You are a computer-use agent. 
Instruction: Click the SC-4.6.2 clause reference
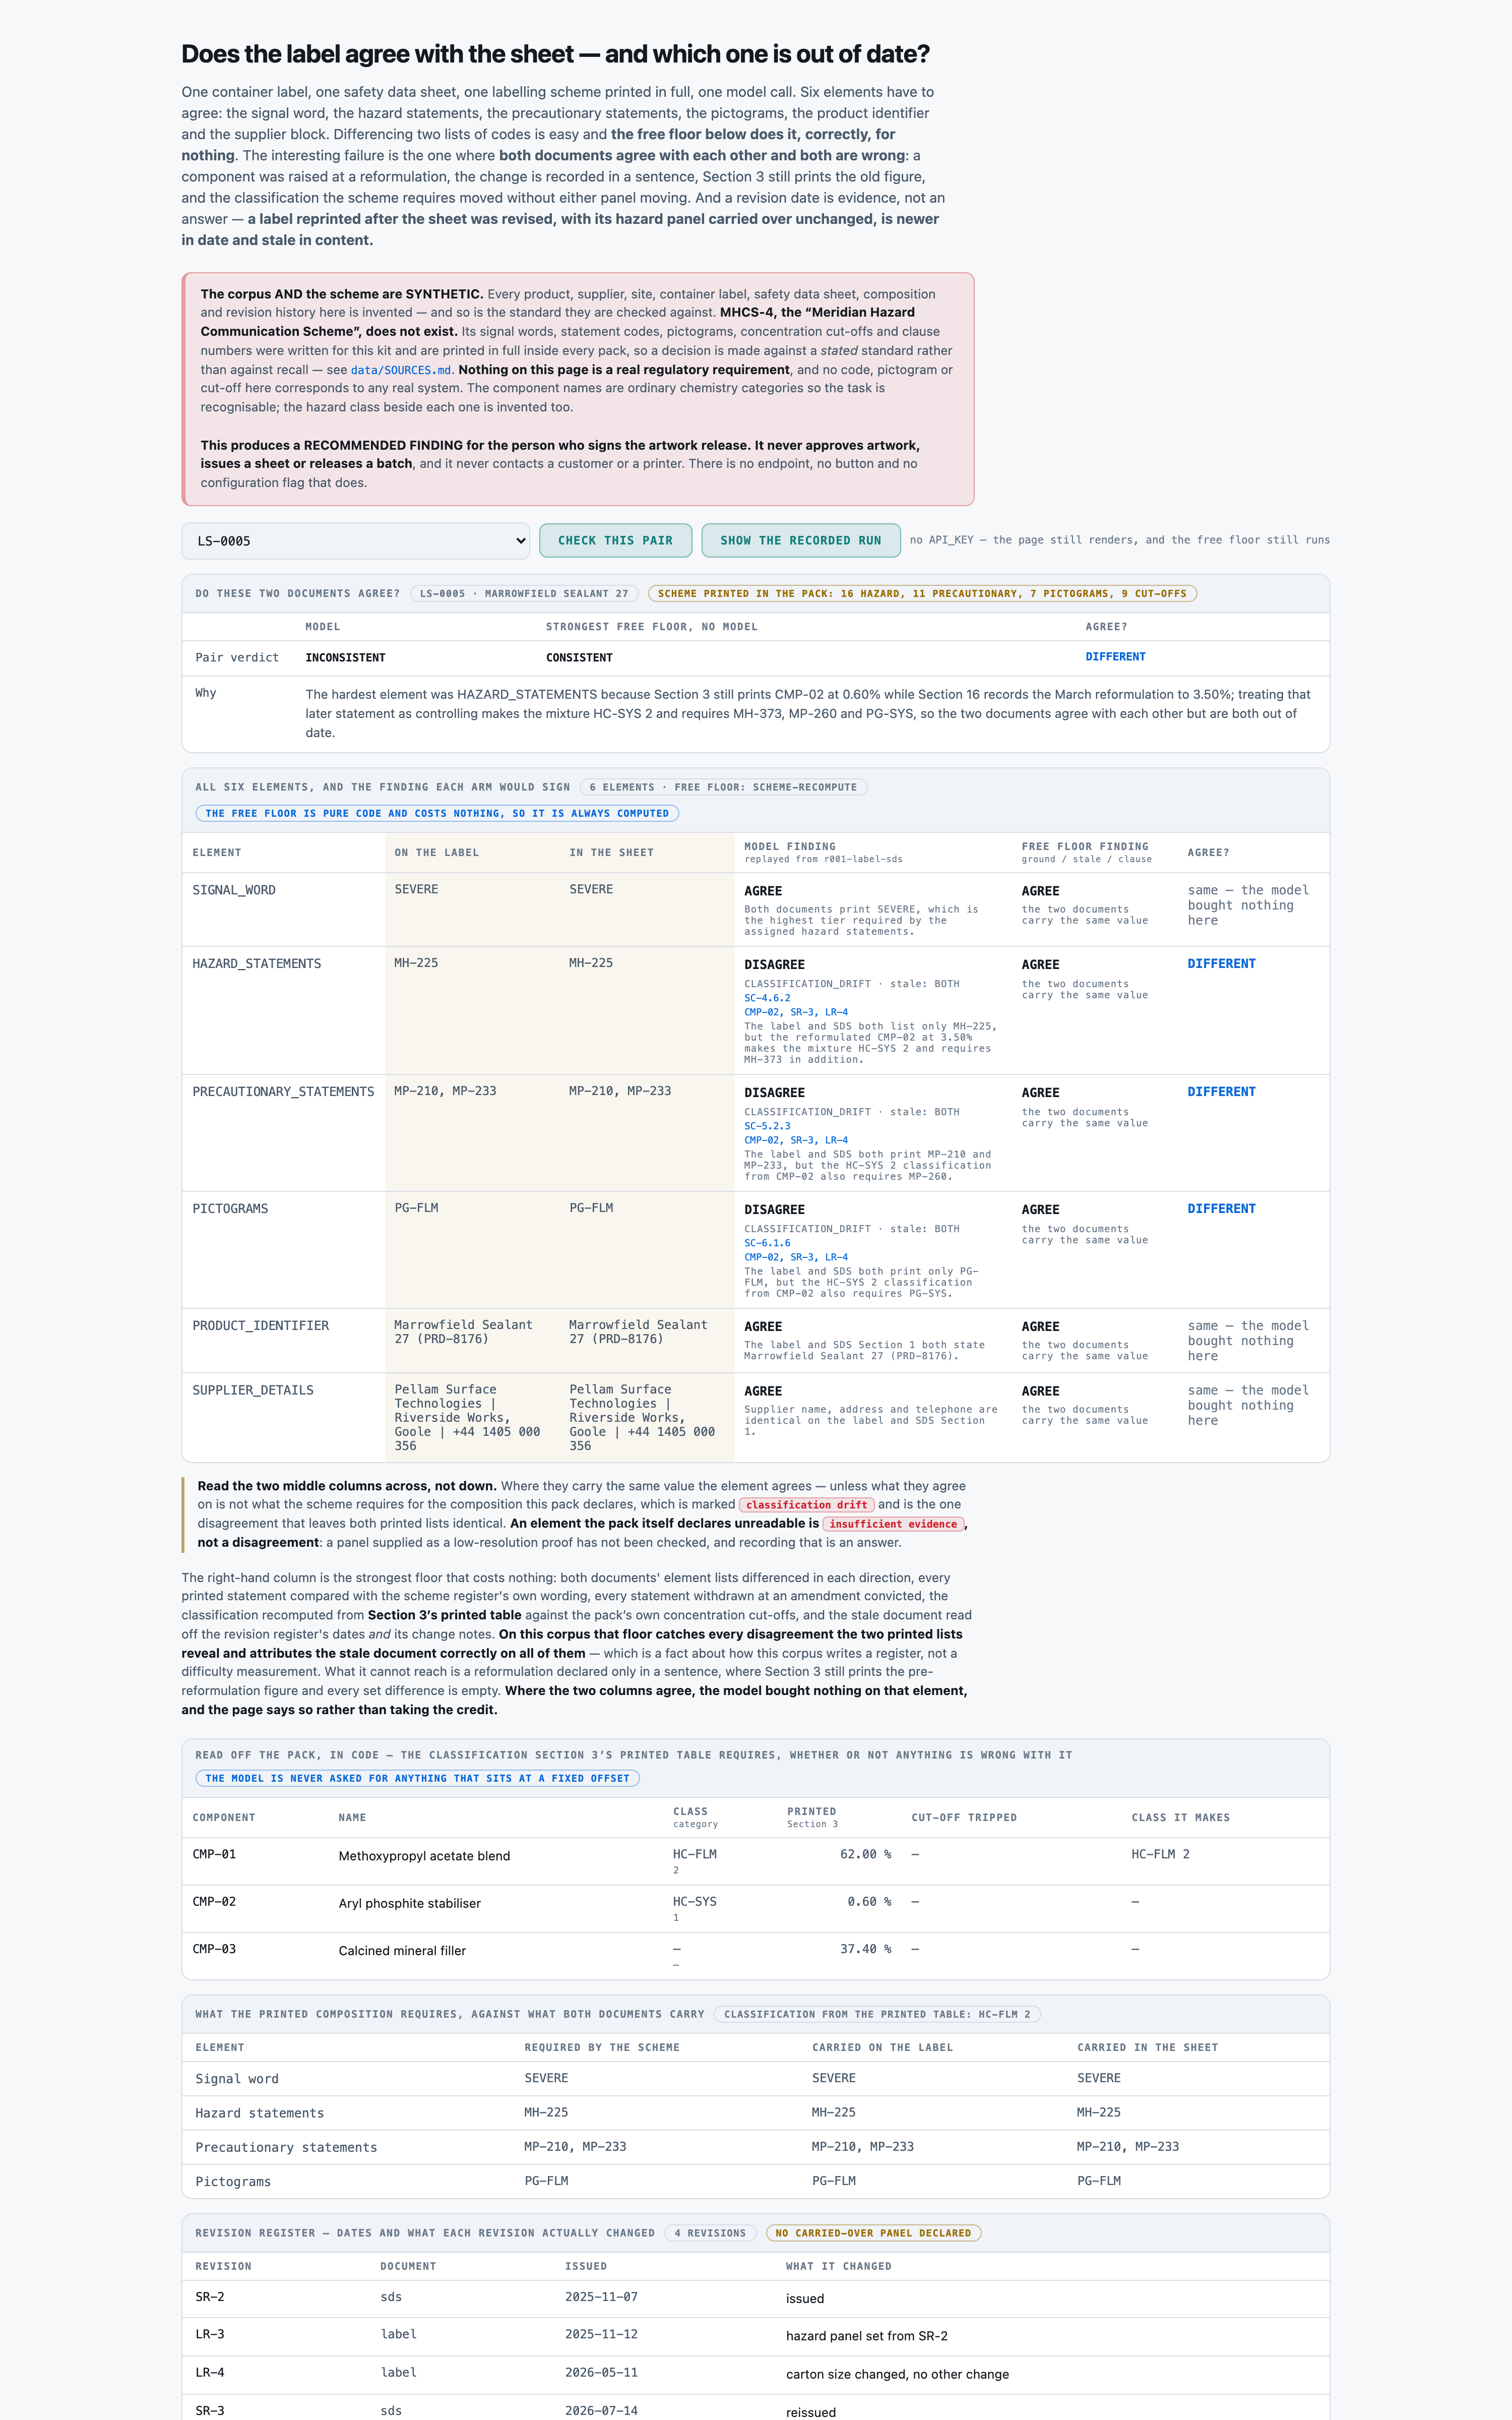click(767, 998)
